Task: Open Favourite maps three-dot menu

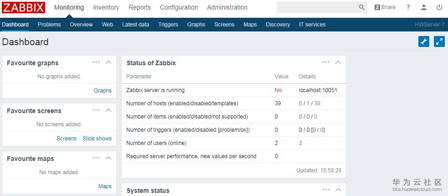Action: click(x=96, y=158)
